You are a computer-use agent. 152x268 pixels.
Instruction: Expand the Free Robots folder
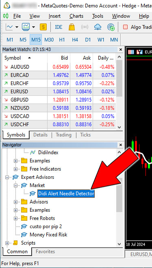(16, 218)
